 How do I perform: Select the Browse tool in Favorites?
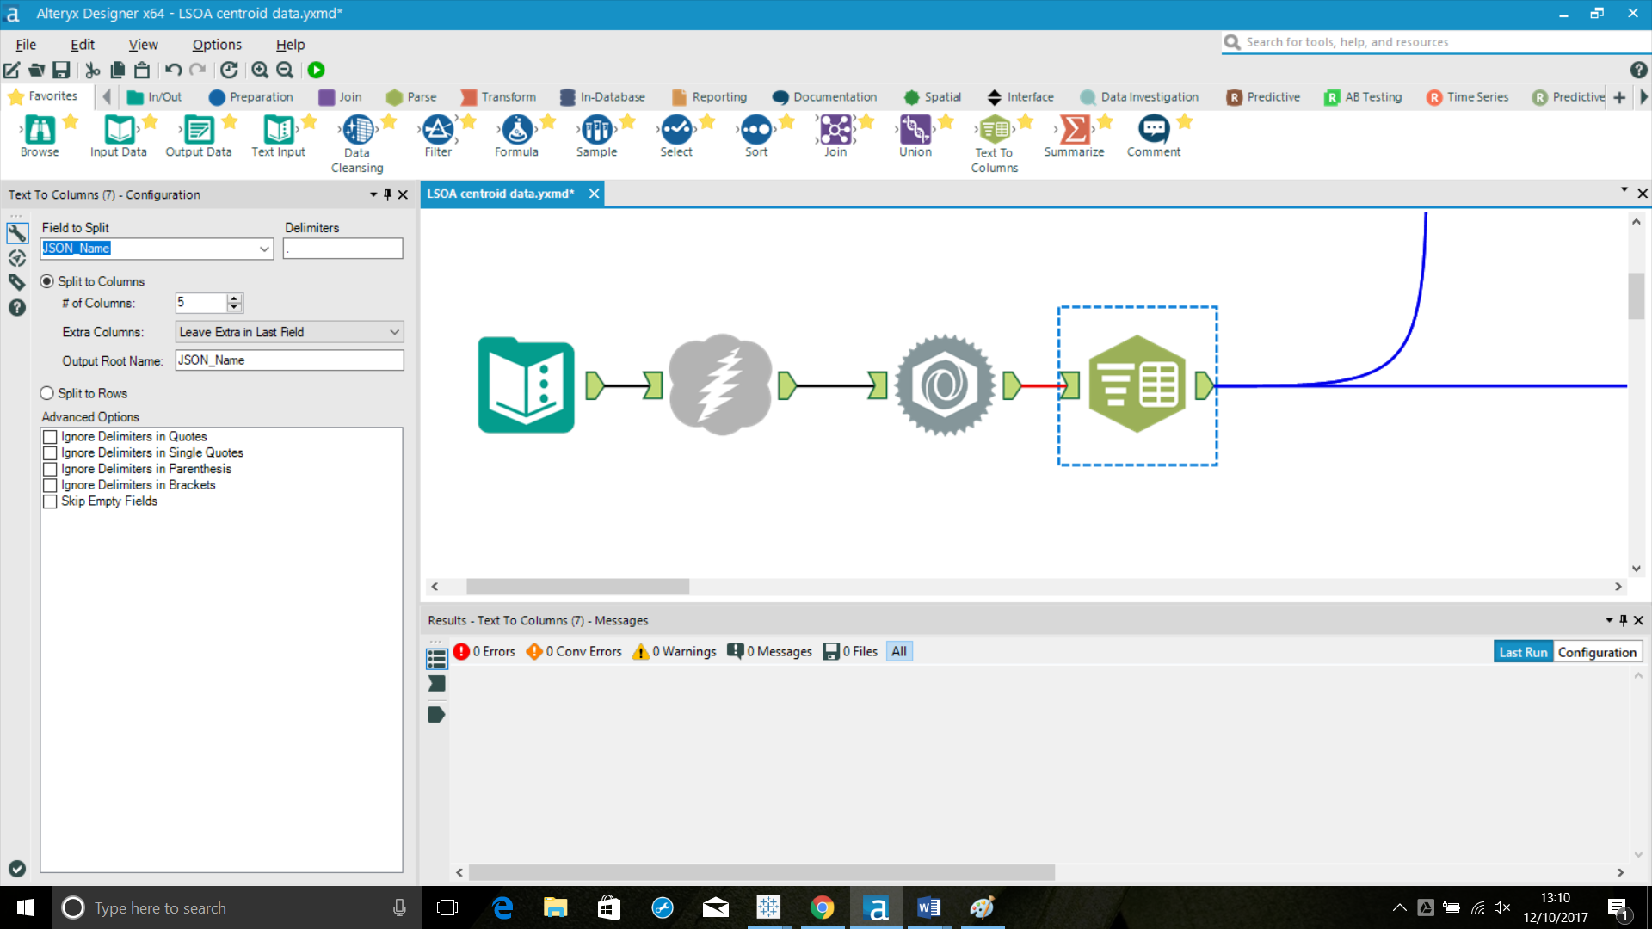(40, 136)
